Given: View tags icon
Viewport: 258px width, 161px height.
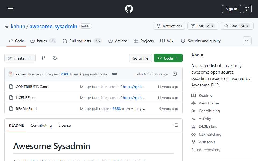Looking at the screenshot, I should (x=55, y=58).
